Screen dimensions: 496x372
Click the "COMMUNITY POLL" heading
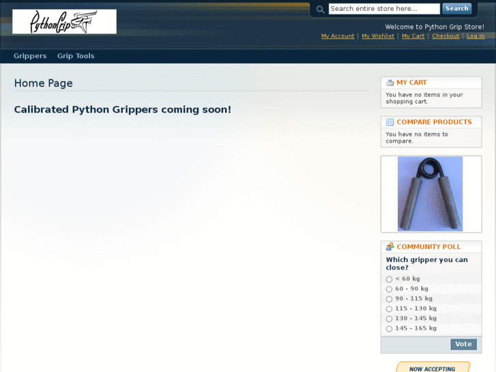[428, 246]
